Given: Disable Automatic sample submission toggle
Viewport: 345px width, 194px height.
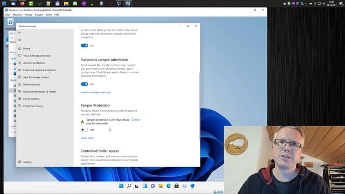Looking at the screenshot, I should pos(84,84).
